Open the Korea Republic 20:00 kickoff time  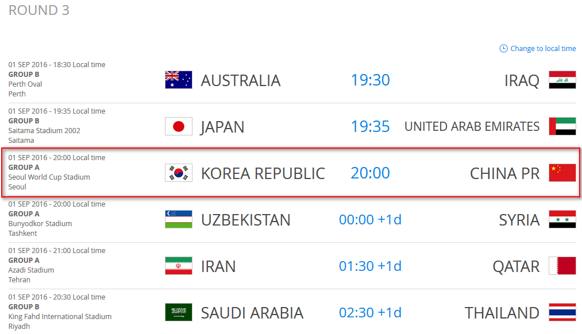coord(370,173)
